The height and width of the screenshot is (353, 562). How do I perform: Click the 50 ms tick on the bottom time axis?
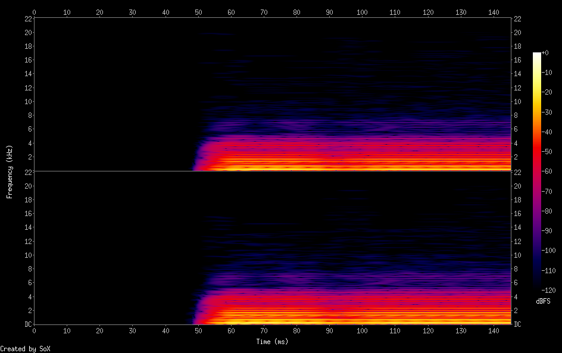point(198,330)
